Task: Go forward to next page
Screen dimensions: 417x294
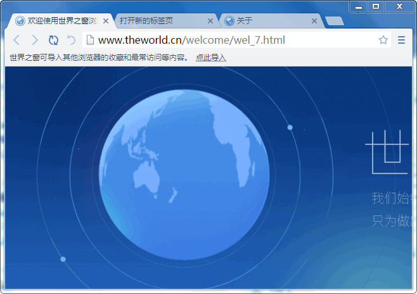Action: pyautogui.click(x=35, y=40)
